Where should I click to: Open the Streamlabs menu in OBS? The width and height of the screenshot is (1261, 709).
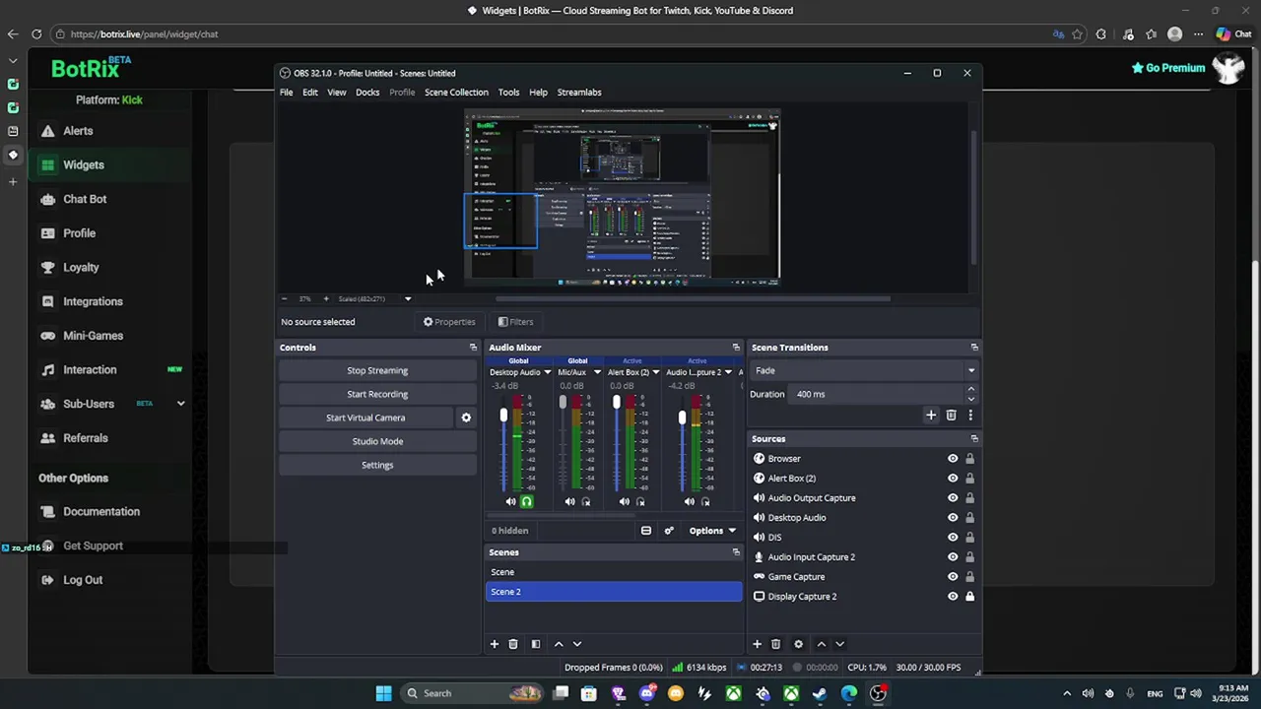coord(579,93)
